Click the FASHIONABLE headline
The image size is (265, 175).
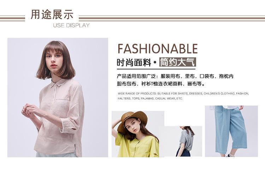pos(158,49)
